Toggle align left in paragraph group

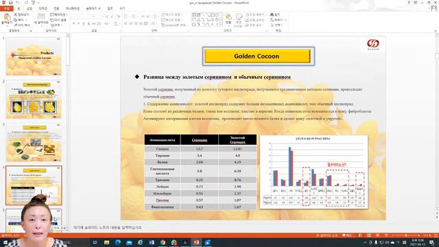(x=126, y=24)
